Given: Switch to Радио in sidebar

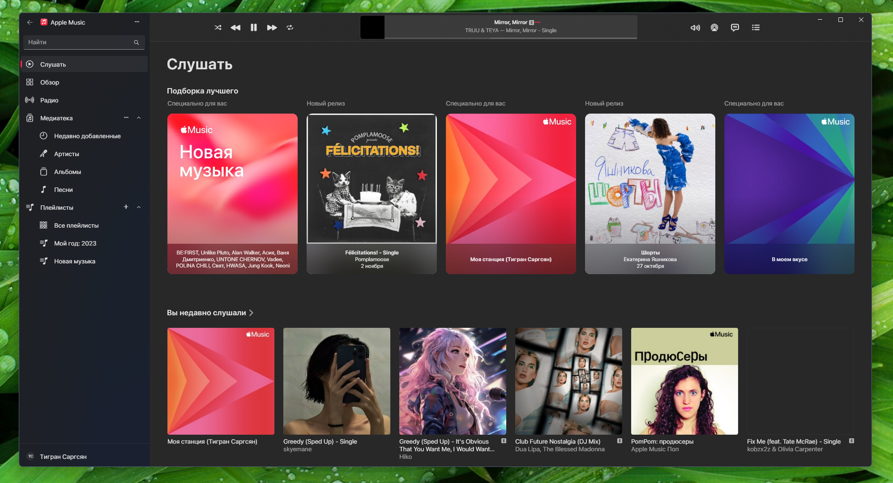Looking at the screenshot, I should click(x=49, y=100).
